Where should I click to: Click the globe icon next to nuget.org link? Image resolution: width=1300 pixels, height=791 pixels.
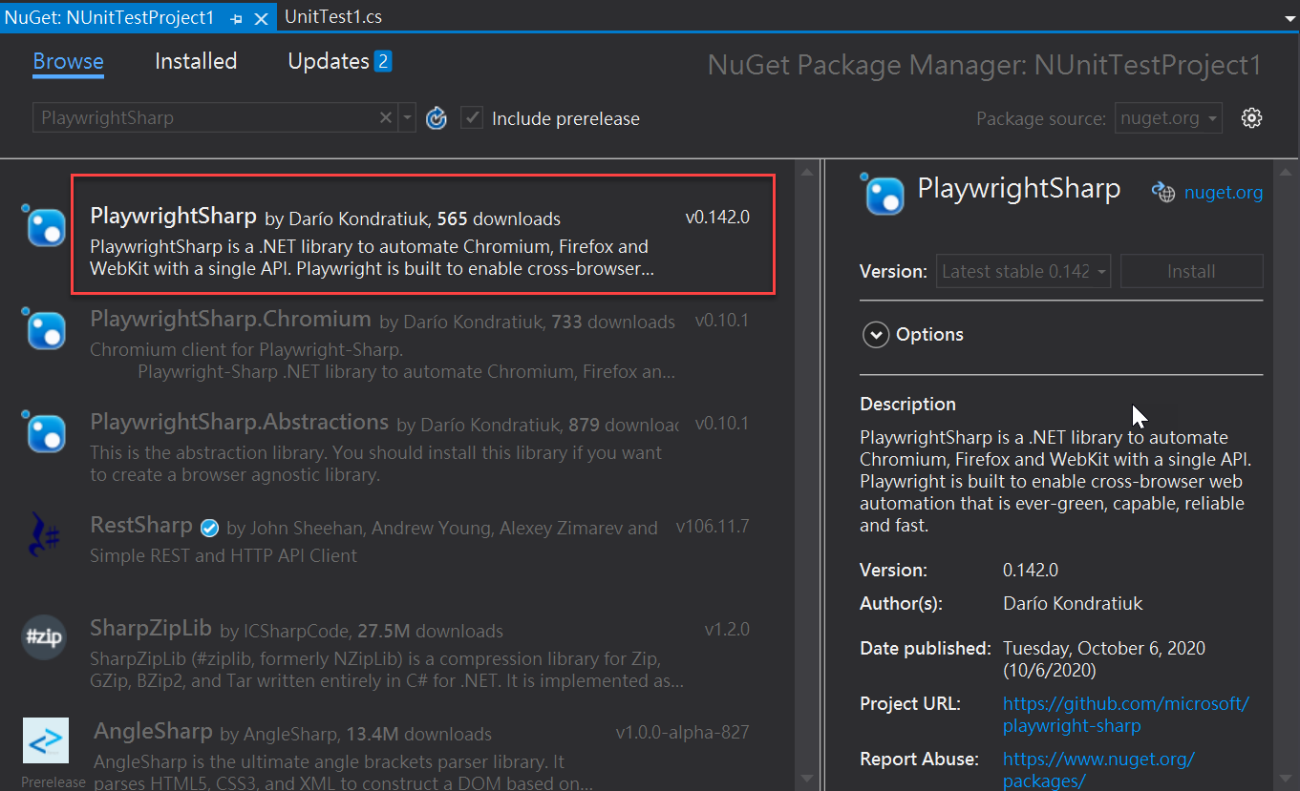pos(1162,192)
